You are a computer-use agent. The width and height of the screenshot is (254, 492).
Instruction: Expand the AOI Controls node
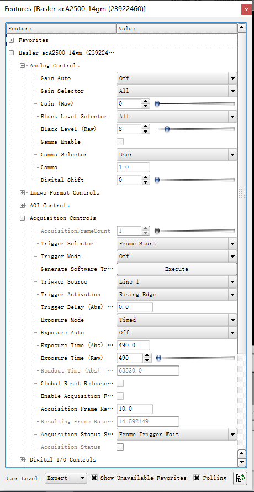click(22, 206)
